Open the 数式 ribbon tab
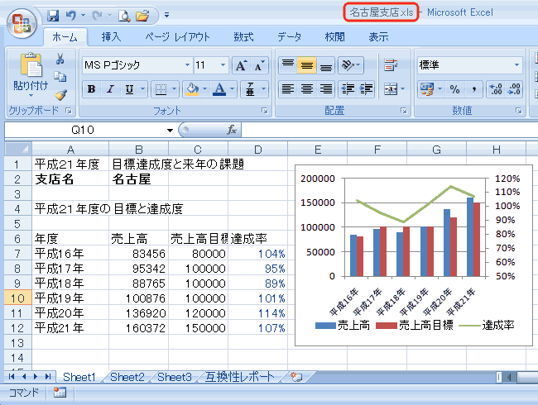This screenshot has width=538, height=405. [x=243, y=37]
